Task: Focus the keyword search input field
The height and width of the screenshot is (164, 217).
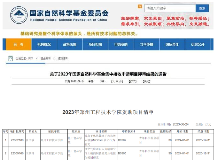Action: pyautogui.click(x=170, y=8)
